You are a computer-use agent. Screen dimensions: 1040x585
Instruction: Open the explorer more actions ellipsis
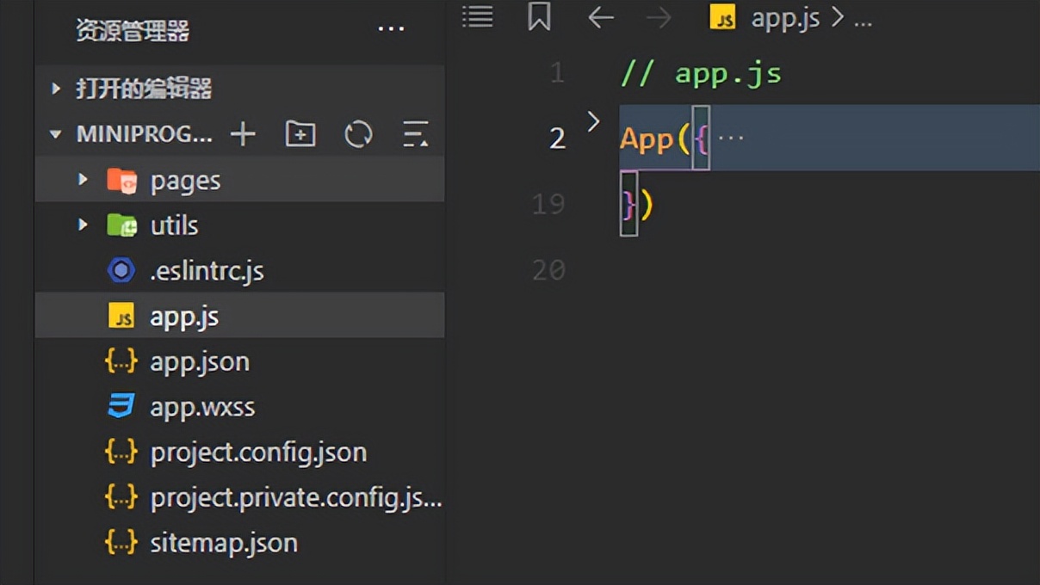click(x=391, y=30)
